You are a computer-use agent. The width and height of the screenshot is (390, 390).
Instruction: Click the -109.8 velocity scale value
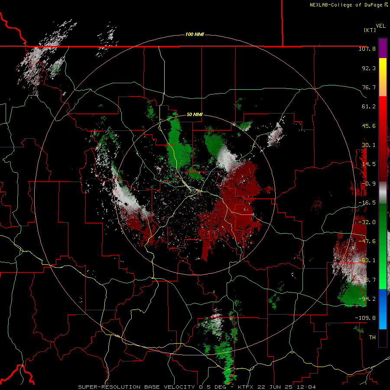365,318
